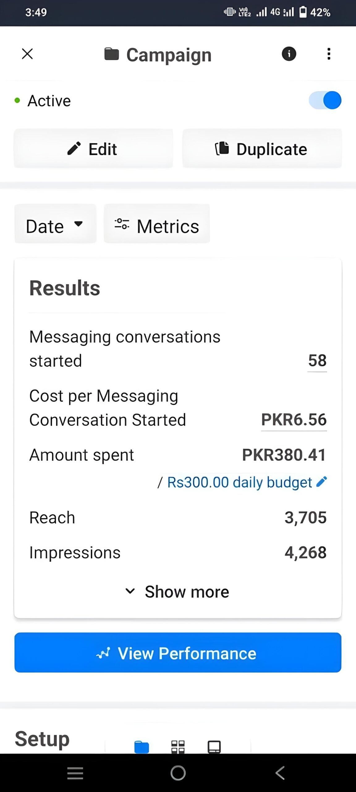The height and width of the screenshot is (792, 356).
Task: Close the Campaign panel with X
Action: click(27, 54)
